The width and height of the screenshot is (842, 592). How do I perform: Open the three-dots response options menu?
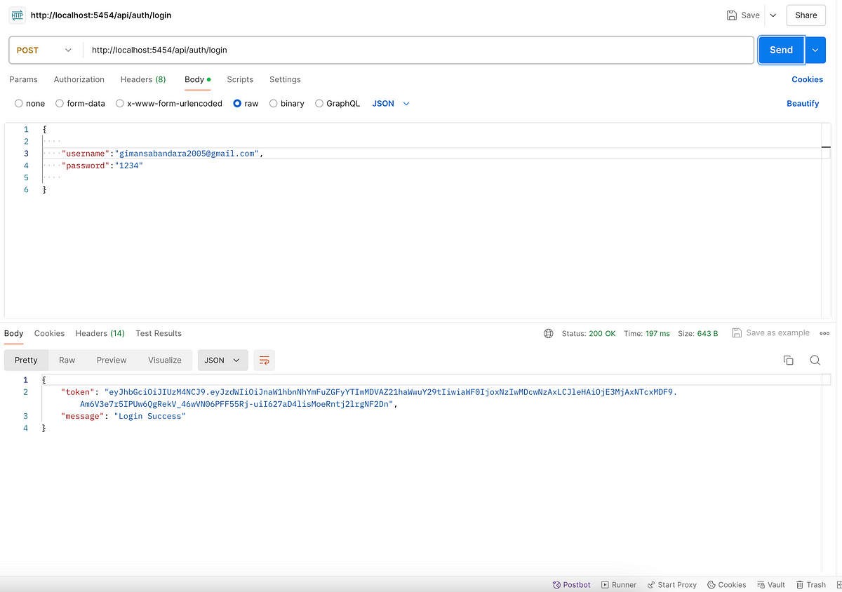tap(824, 333)
